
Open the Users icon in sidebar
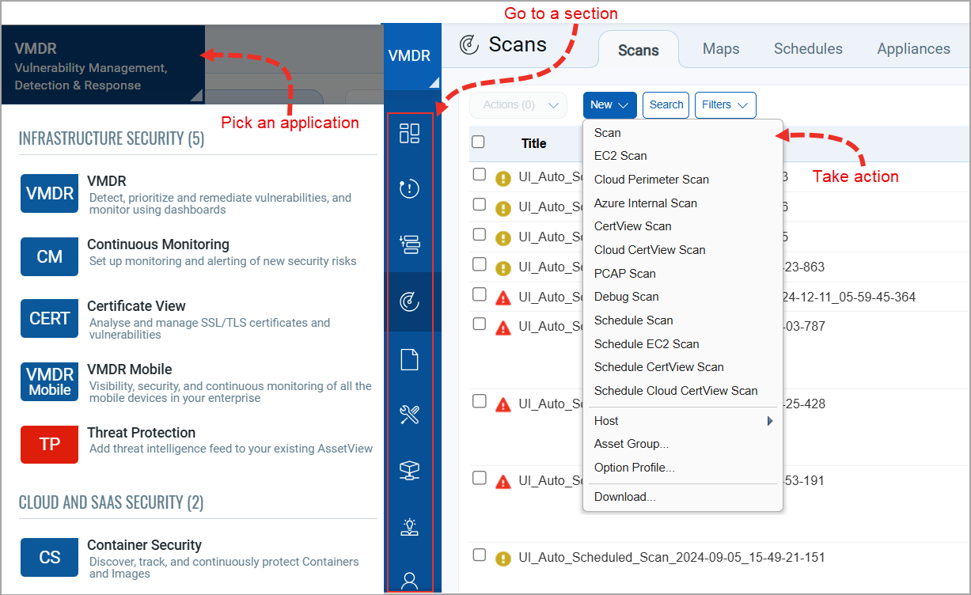coord(409,580)
